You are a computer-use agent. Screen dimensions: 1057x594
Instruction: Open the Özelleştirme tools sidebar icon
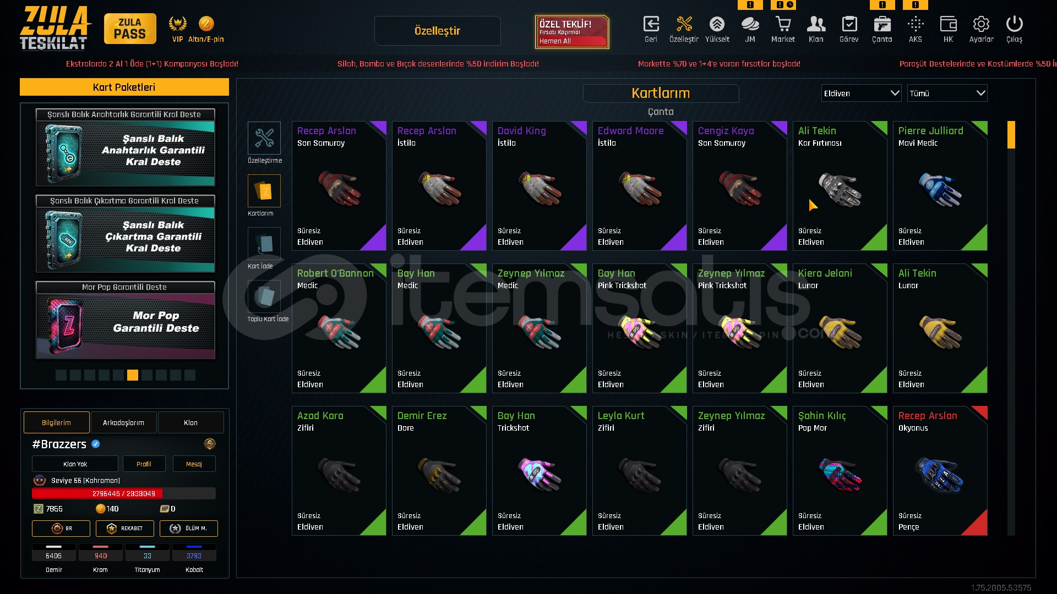[x=264, y=138]
